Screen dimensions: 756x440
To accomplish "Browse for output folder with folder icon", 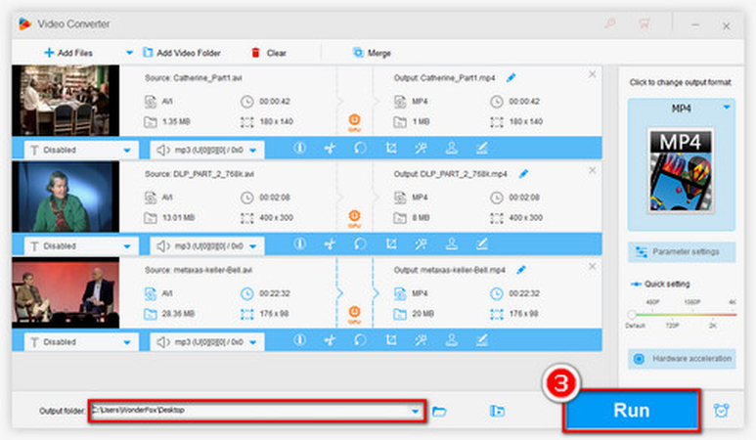I will point(439,411).
